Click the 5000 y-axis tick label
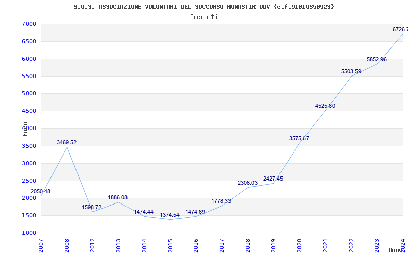408x255 pixels. coord(29,94)
